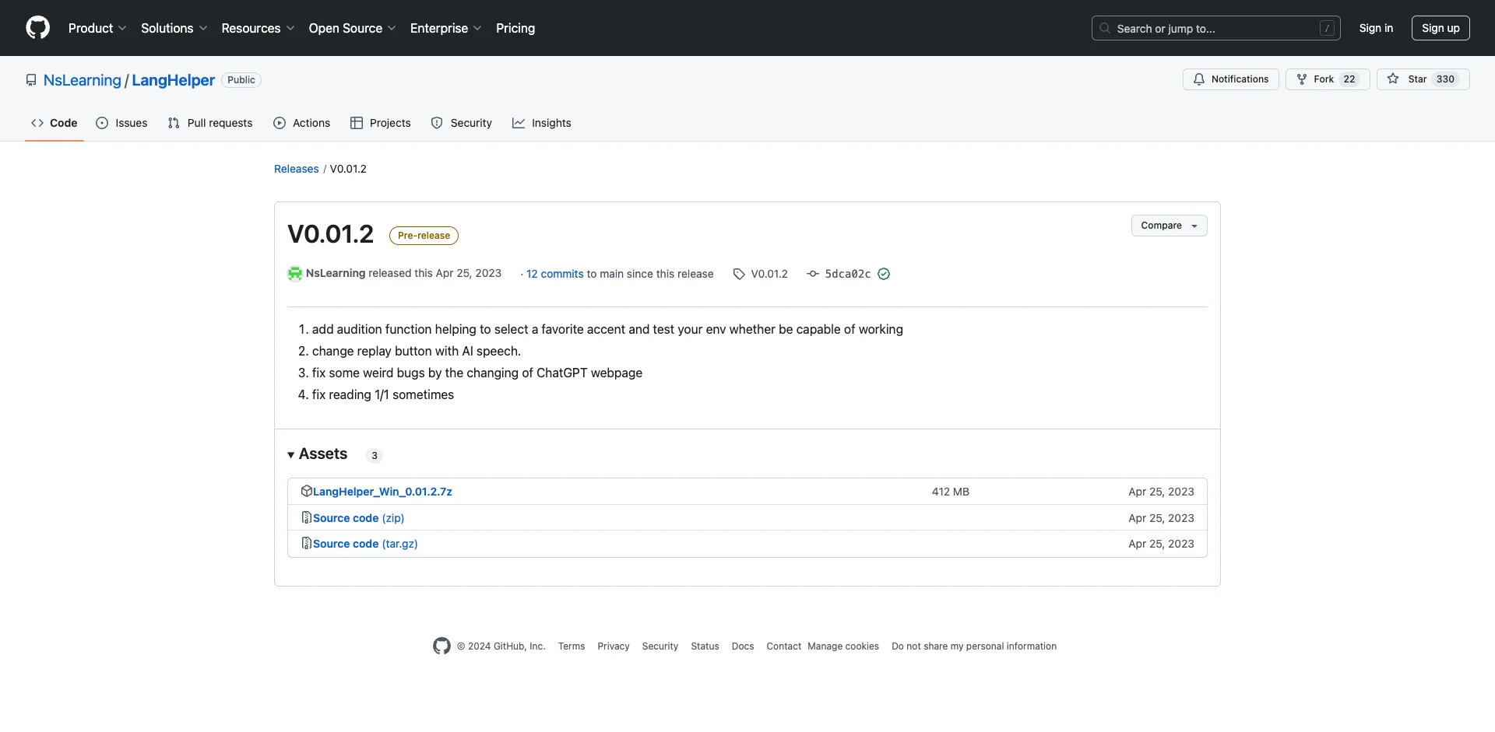Image resolution: width=1495 pixels, height=732 pixels.
Task: Click the tag icon next to V0.01.2
Action: (739, 274)
